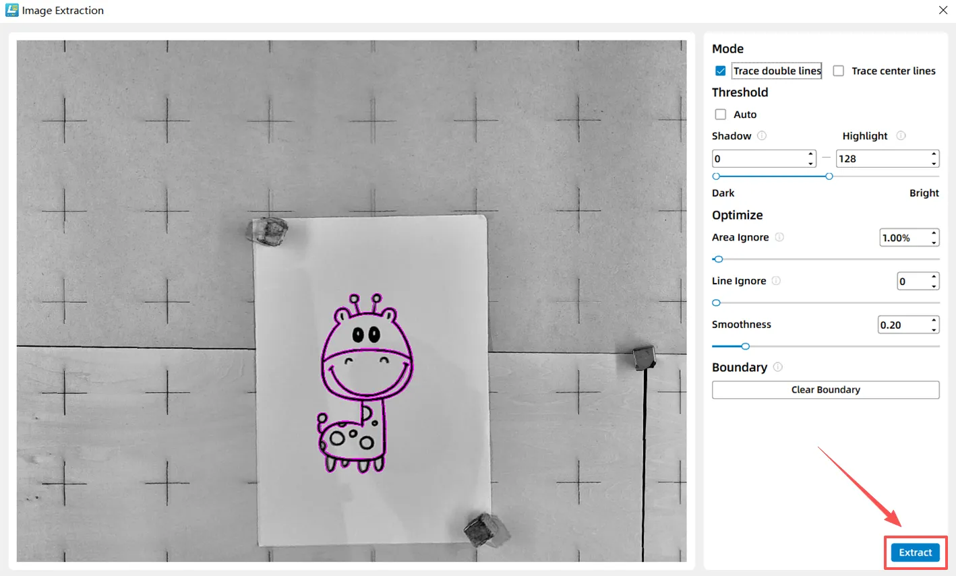The height and width of the screenshot is (576, 956).
Task: Click the Line Ignore info icon
Action: tap(776, 281)
